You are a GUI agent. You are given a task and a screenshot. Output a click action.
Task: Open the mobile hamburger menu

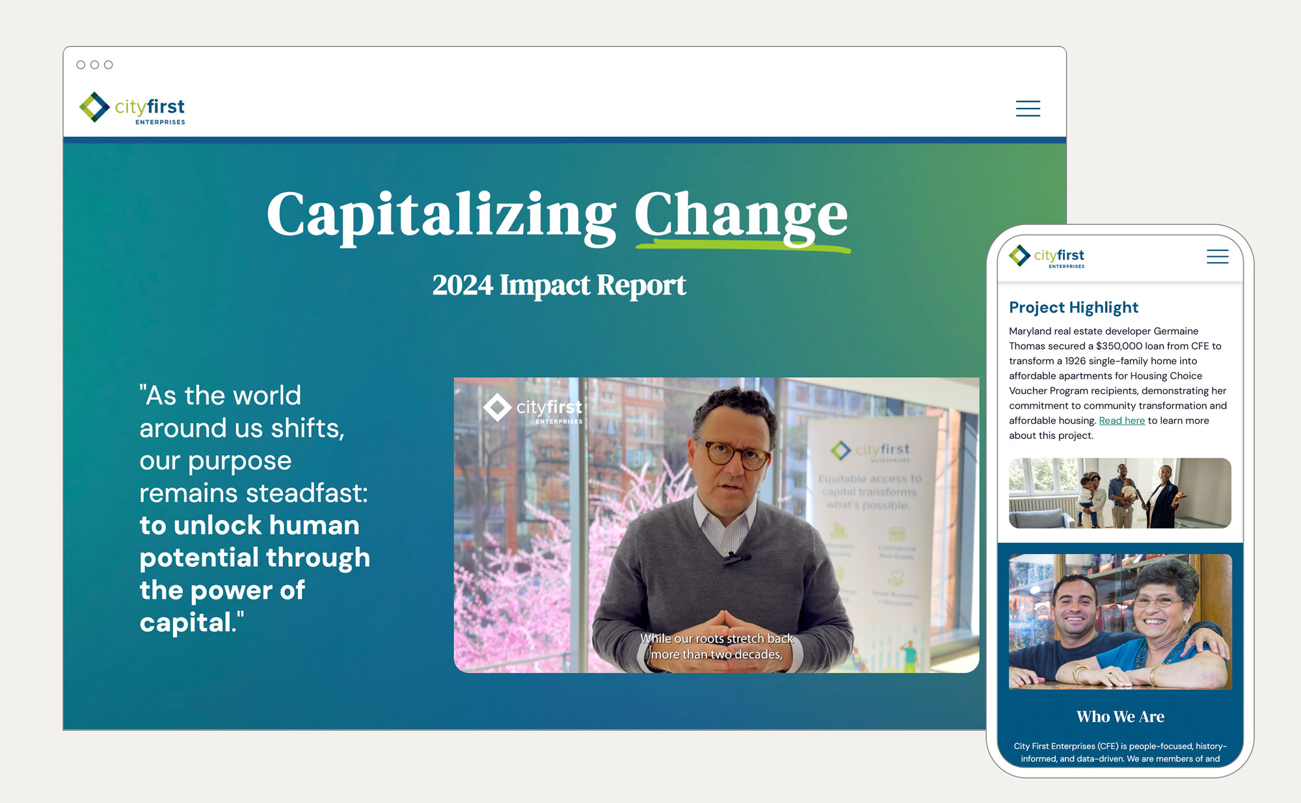tap(1217, 256)
